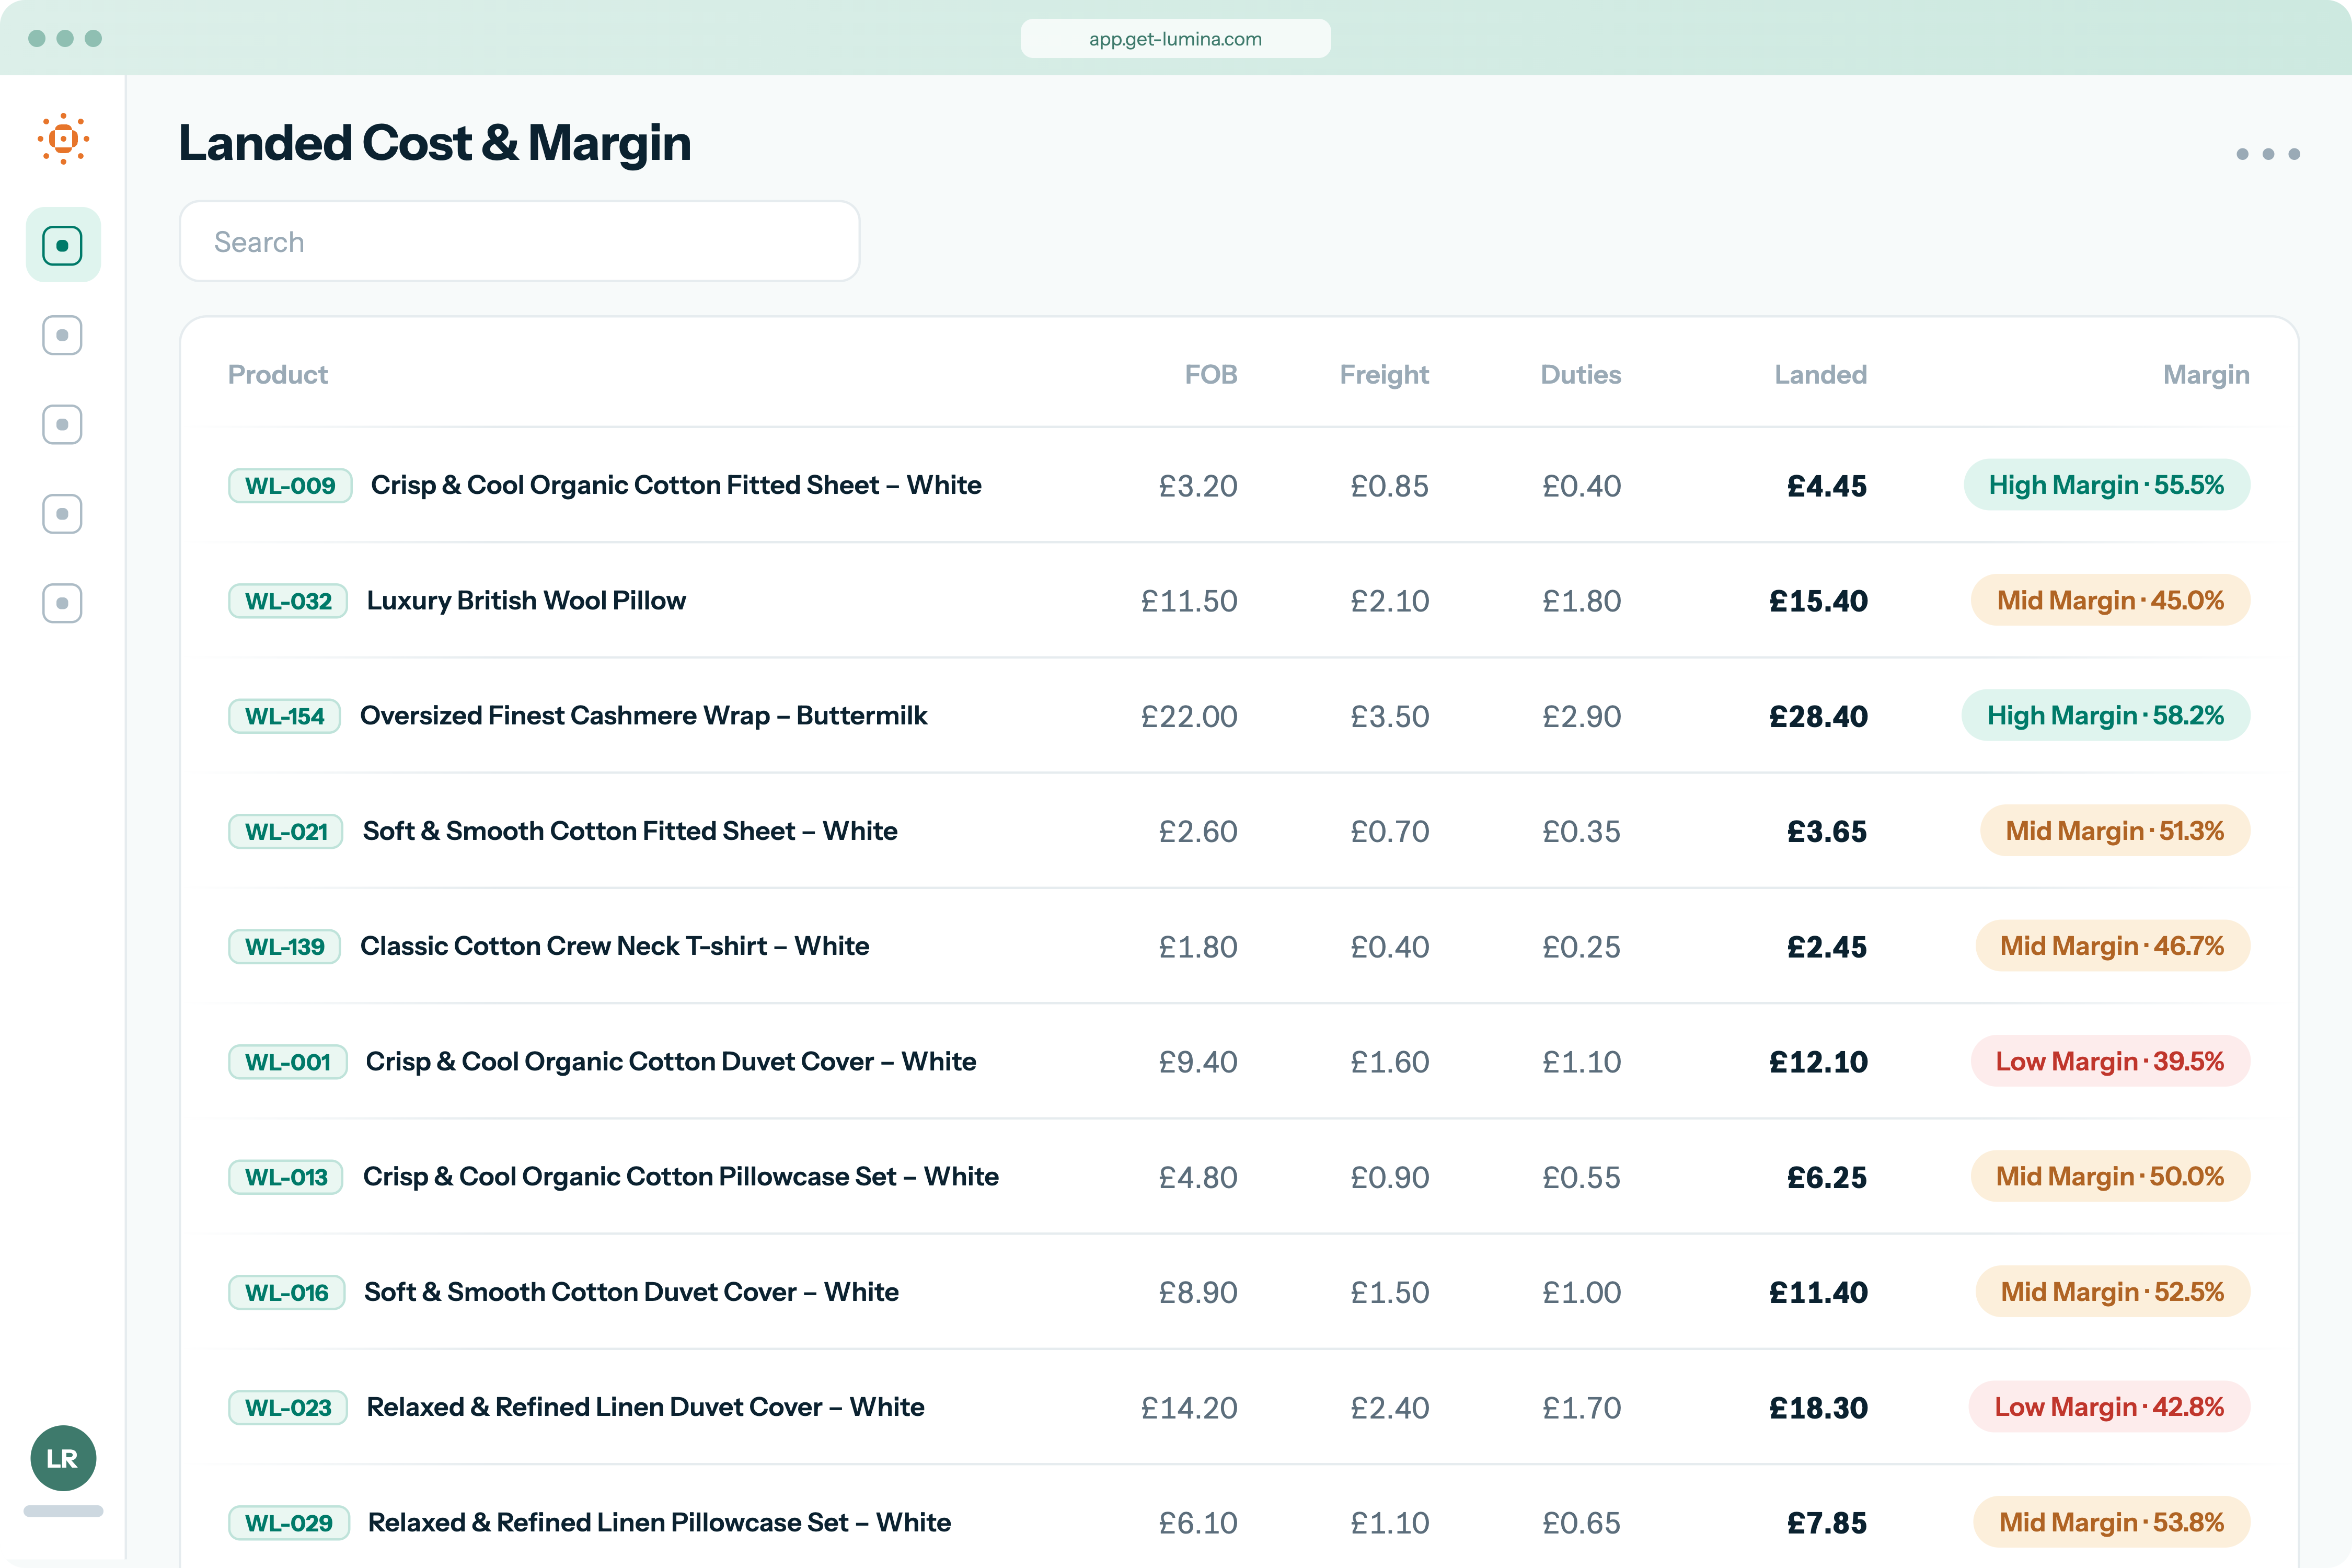Viewport: 2352px width, 1568px height.
Task: Click High Margin · 58.2% badge
Action: click(x=2105, y=715)
